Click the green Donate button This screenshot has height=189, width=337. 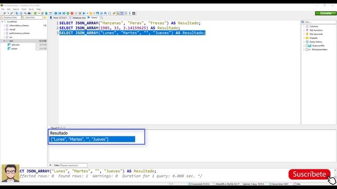tap(325, 13)
